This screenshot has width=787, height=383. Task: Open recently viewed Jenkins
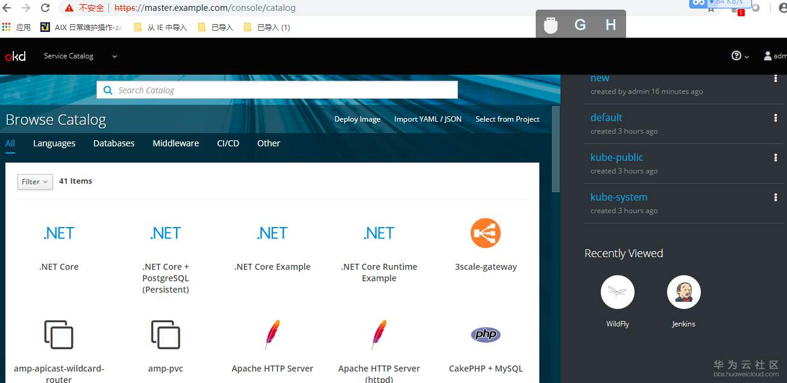tap(684, 301)
